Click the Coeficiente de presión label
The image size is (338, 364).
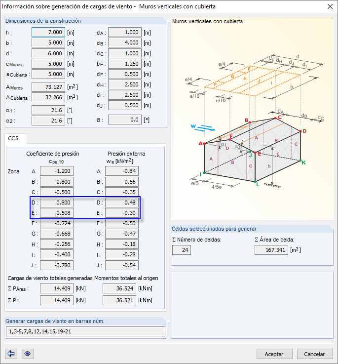[x=53, y=154]
